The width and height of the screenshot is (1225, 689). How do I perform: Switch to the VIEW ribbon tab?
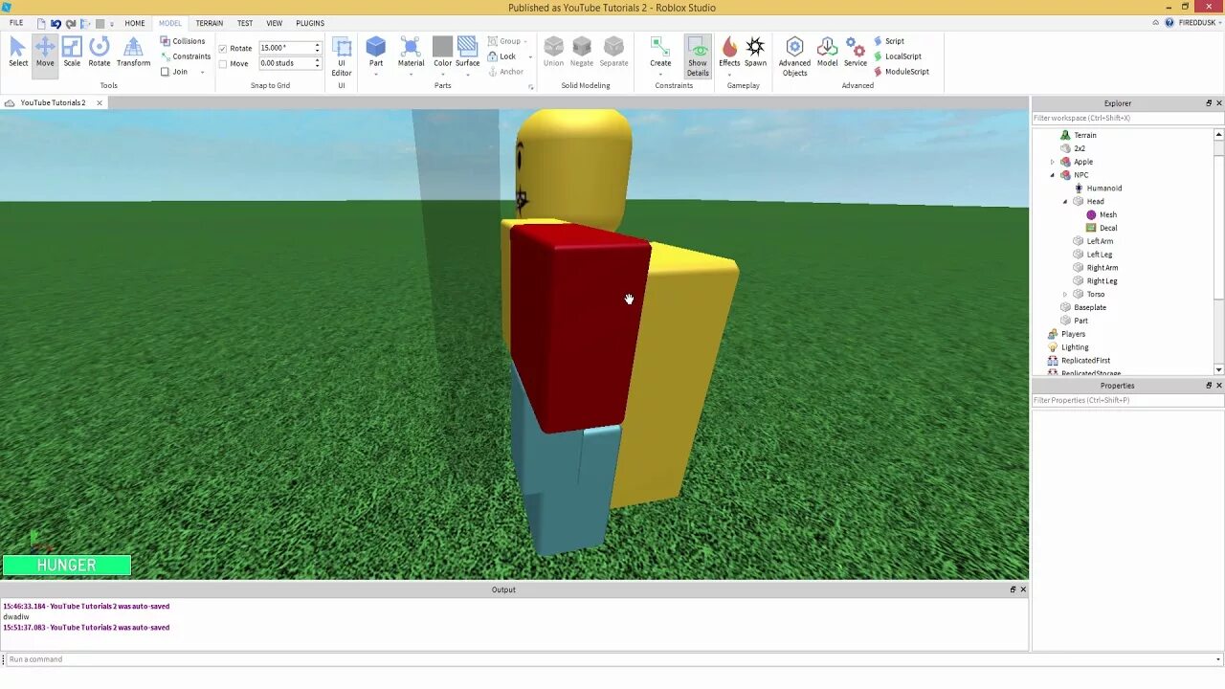click(x=275, y=23)
